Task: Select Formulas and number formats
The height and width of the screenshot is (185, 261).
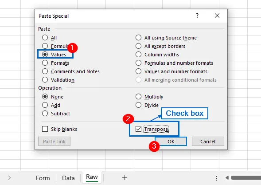Action: coord(139,63)
